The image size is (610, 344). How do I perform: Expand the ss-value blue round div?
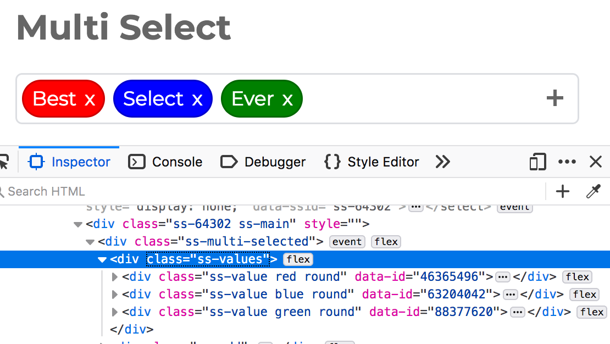(114, 295)
